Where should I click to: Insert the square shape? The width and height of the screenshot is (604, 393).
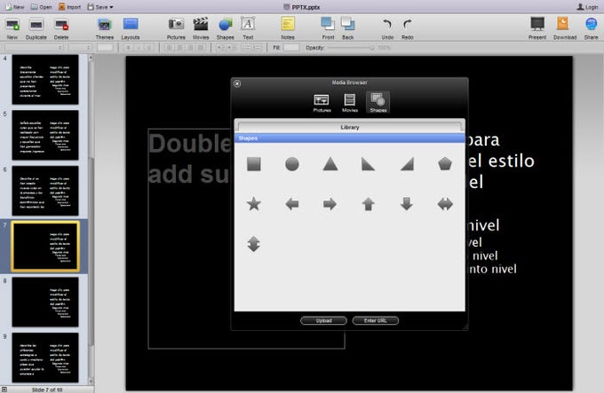254,164
